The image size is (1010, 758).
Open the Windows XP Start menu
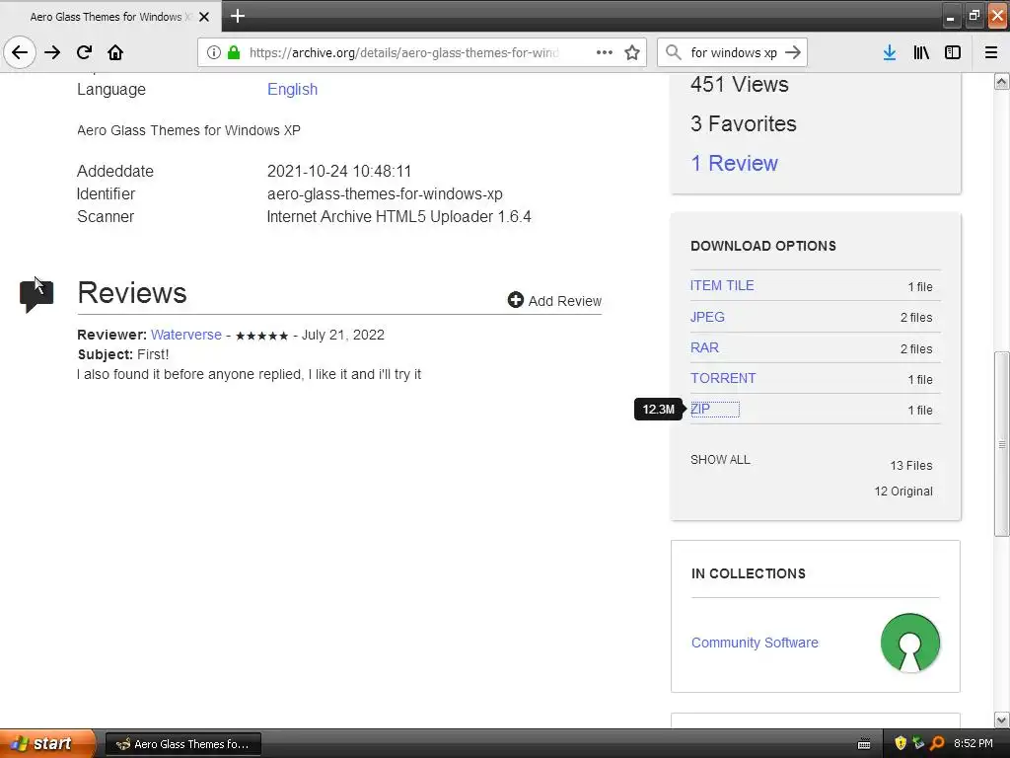46,743
